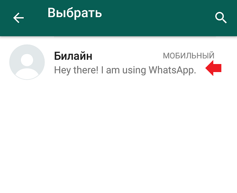Tap the tail of the red arrow annotation
The height and width of the screenshot is (193, 237).
coord(217,68)
